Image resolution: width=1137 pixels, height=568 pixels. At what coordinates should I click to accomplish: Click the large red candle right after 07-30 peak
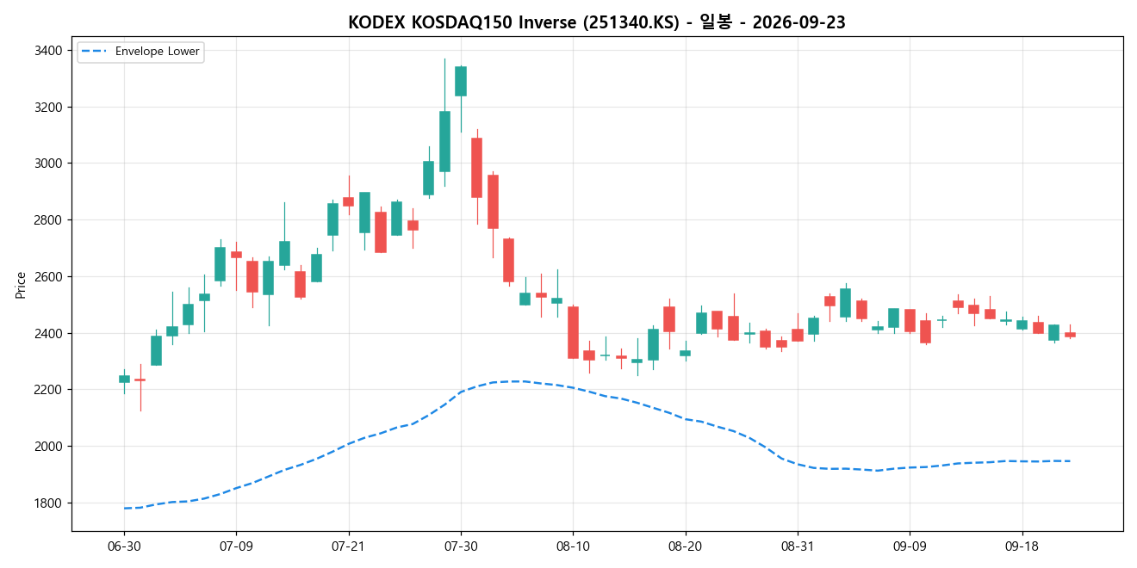pyautogui.click(x=476, y=168)
